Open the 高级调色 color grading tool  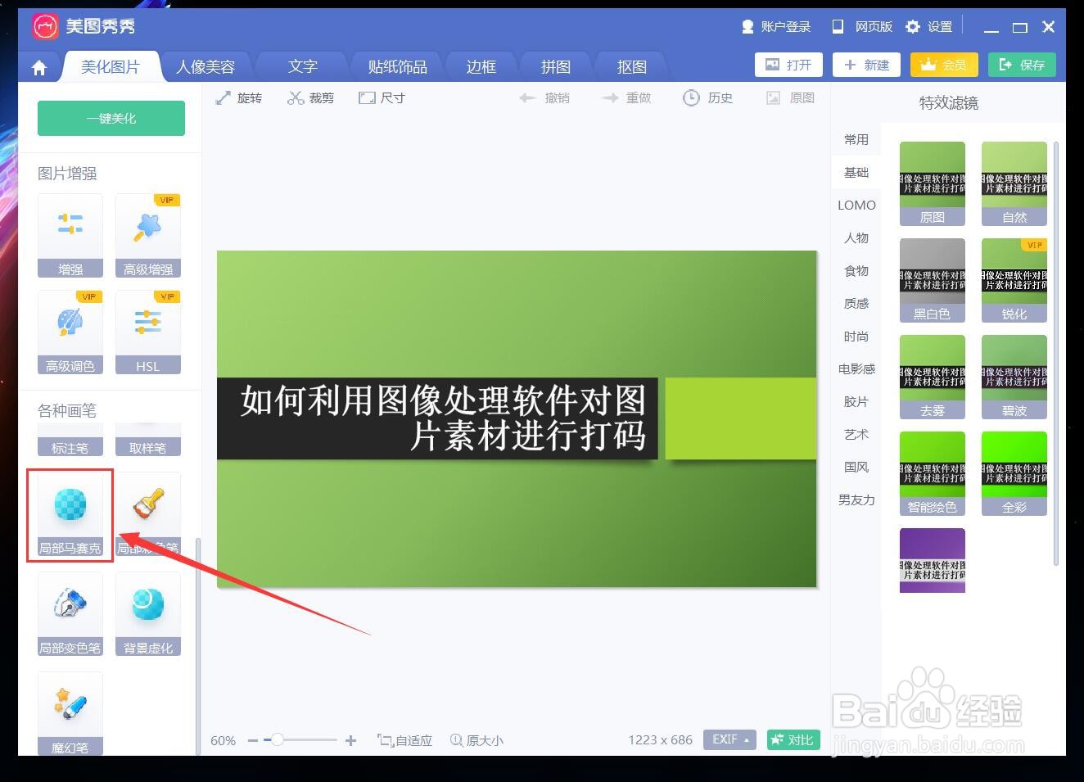70,332
